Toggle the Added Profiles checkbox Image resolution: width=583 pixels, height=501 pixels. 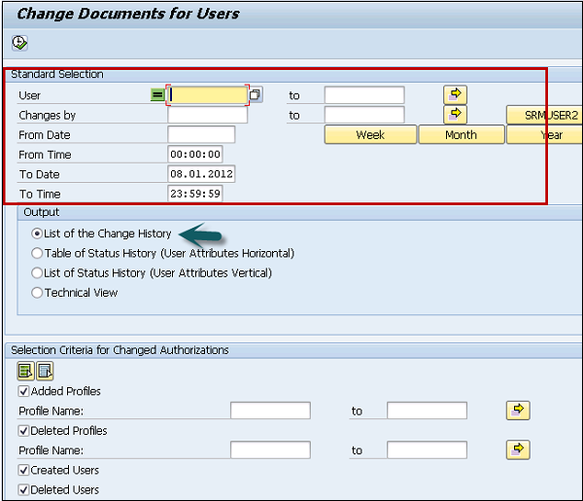(23, 391)
